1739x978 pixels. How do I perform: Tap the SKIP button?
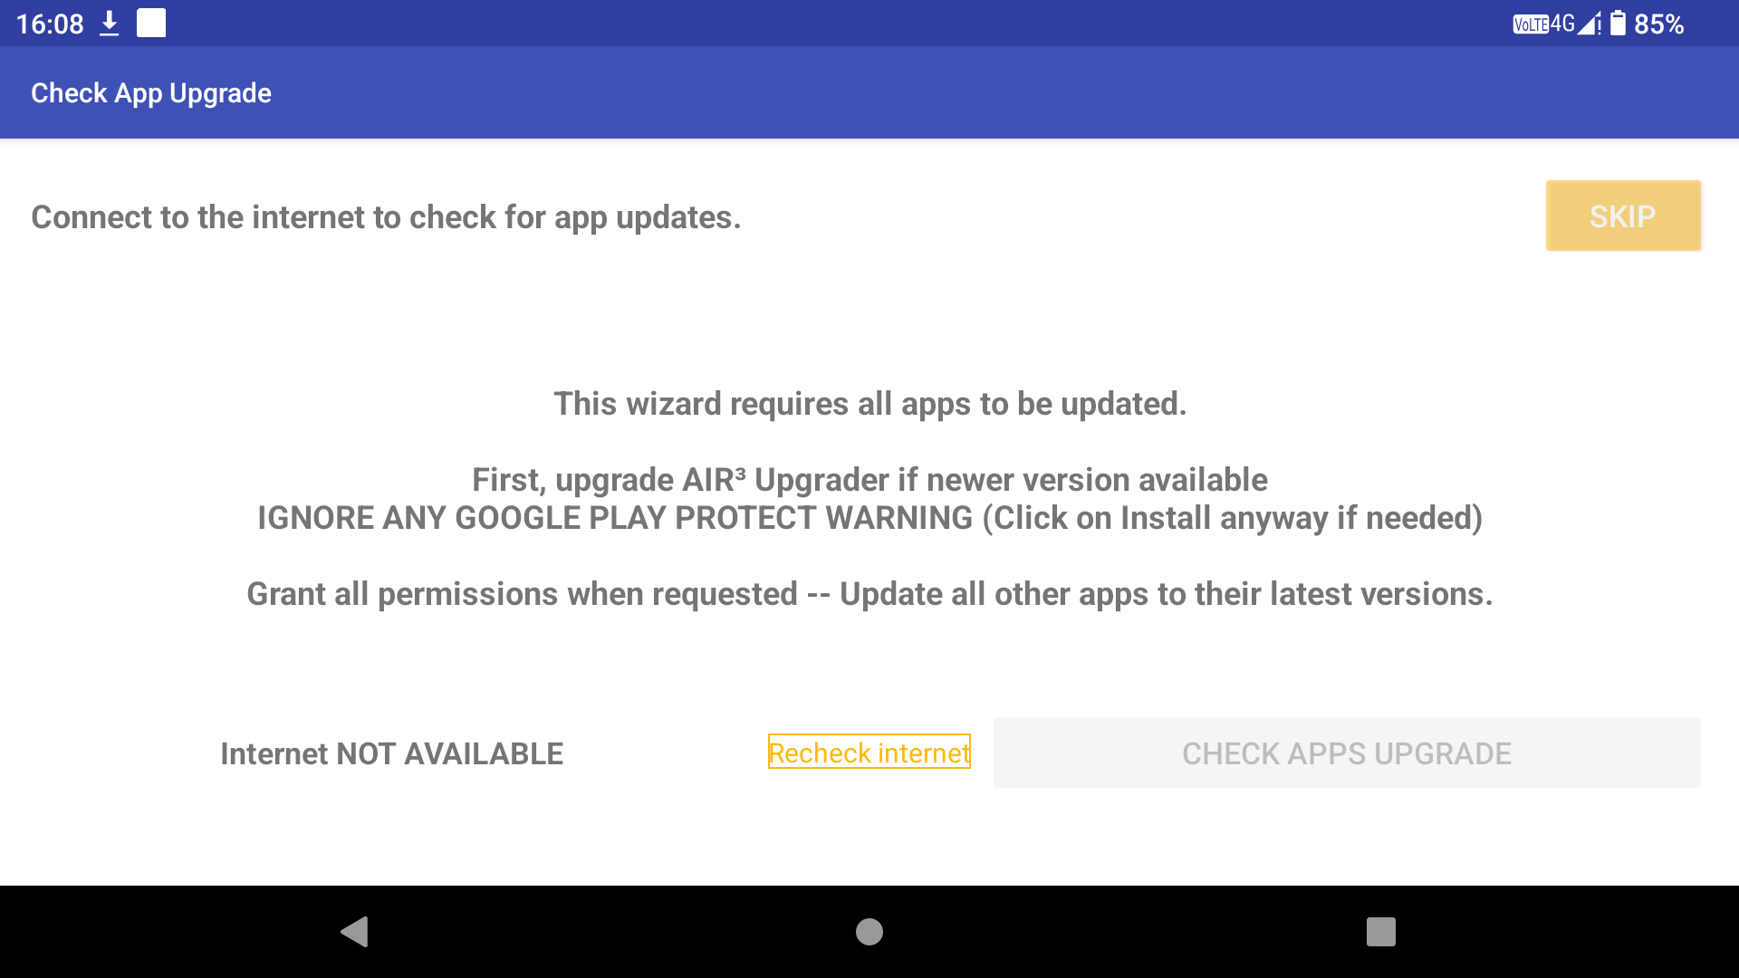click(1623, 216)
